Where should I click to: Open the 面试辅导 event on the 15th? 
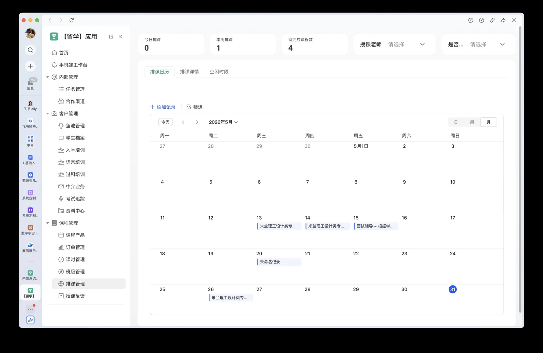pos(376,226)
